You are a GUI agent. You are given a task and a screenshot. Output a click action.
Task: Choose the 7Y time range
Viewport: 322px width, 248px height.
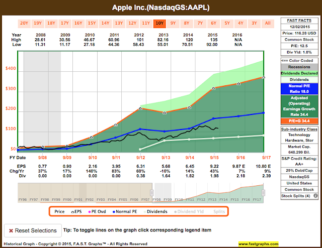200,24
